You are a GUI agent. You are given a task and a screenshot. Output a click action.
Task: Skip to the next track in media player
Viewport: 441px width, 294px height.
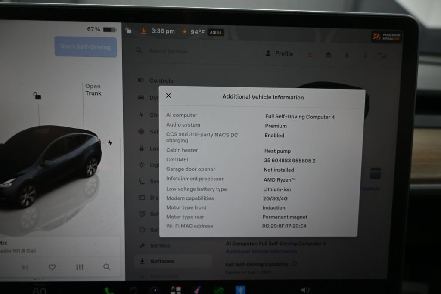[25, 267]
